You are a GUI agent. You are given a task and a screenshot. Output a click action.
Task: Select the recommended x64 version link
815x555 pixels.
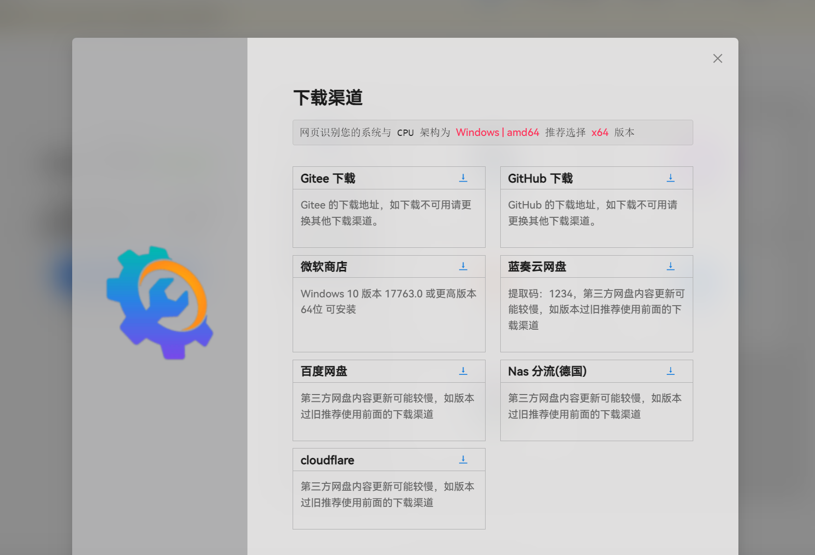coord(600,132)
